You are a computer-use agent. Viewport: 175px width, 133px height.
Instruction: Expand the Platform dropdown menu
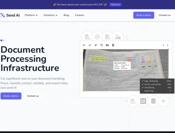coord(31,15)
